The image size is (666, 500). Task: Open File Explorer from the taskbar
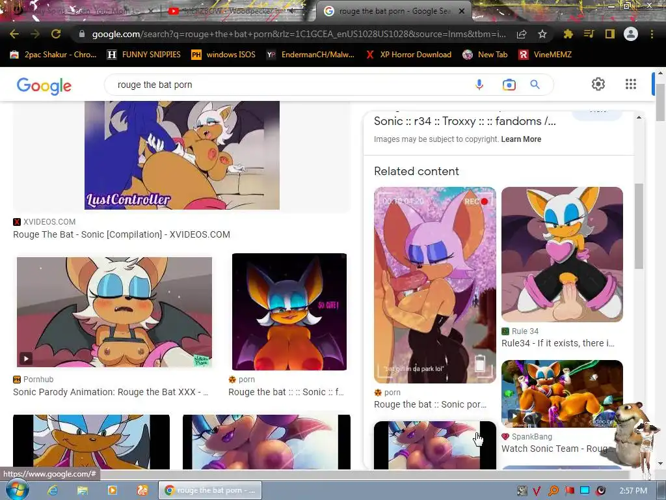[x=83, y=490]
